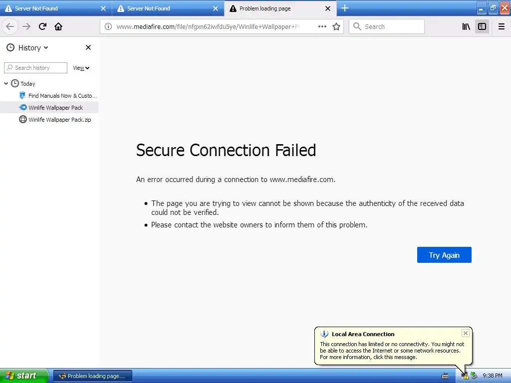Click the History clock icon in sidebar header
511x383 pixels.
tap(10, 47)
